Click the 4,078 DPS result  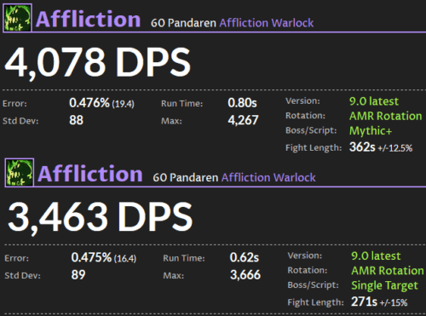pos(97,62)
